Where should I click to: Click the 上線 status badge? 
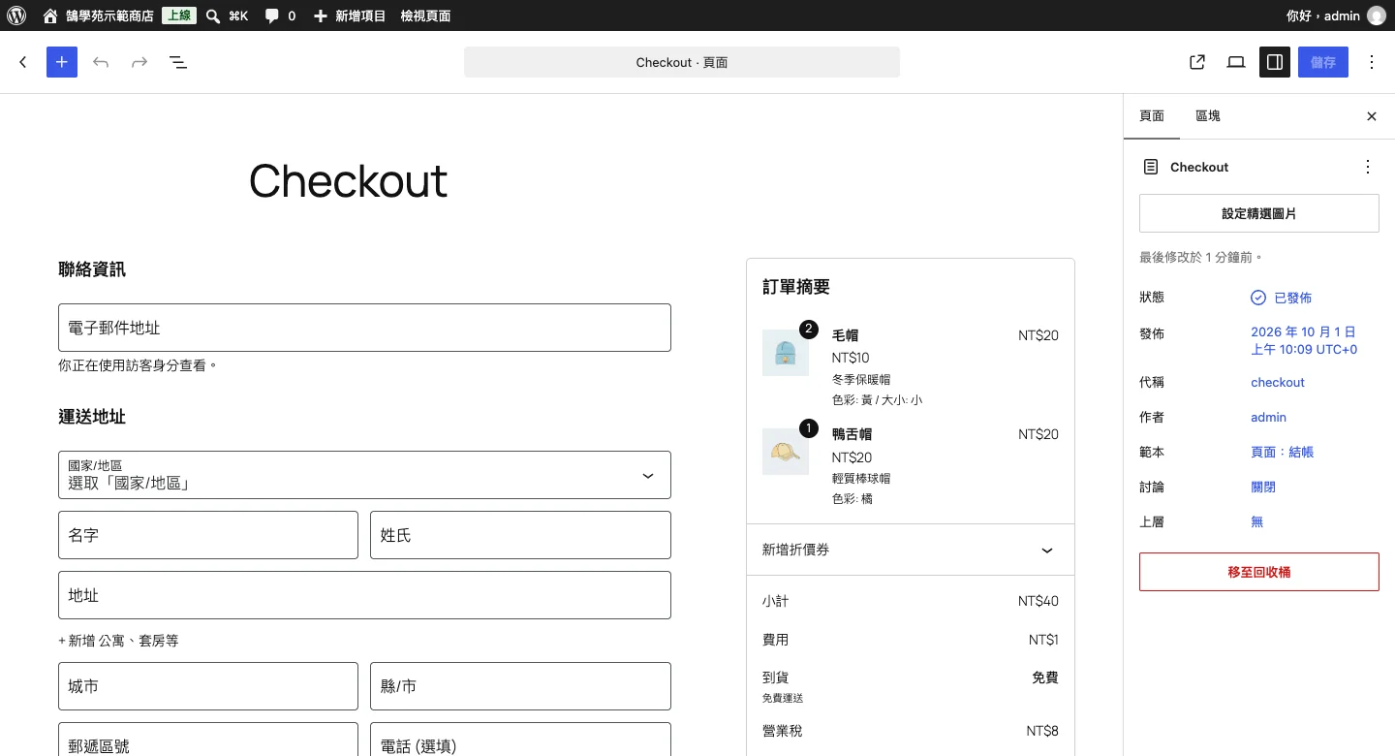pyautogui.click(x=178, y=16)
